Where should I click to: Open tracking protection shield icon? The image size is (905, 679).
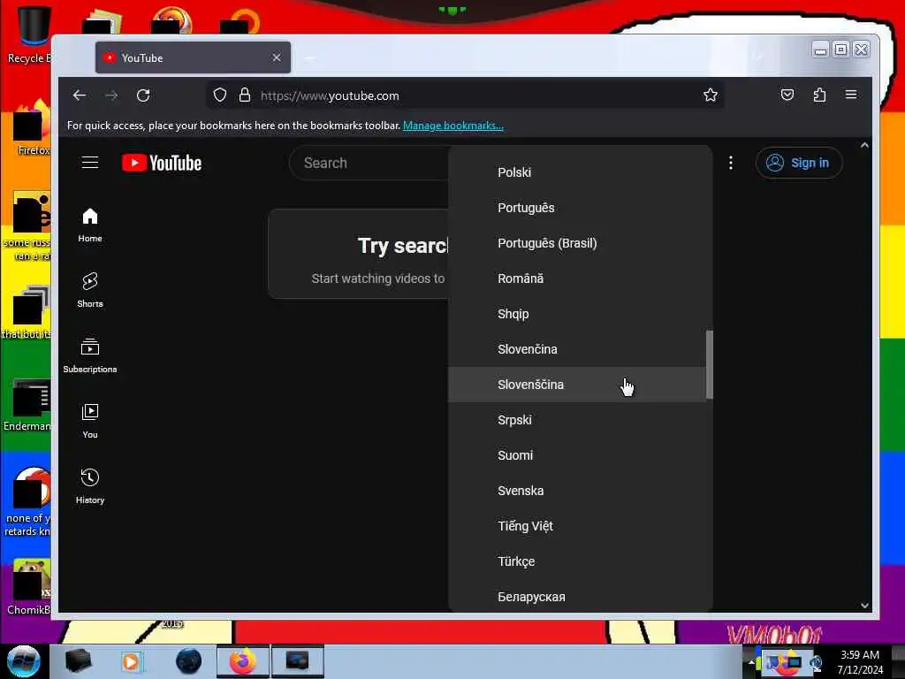coord(220,95)
